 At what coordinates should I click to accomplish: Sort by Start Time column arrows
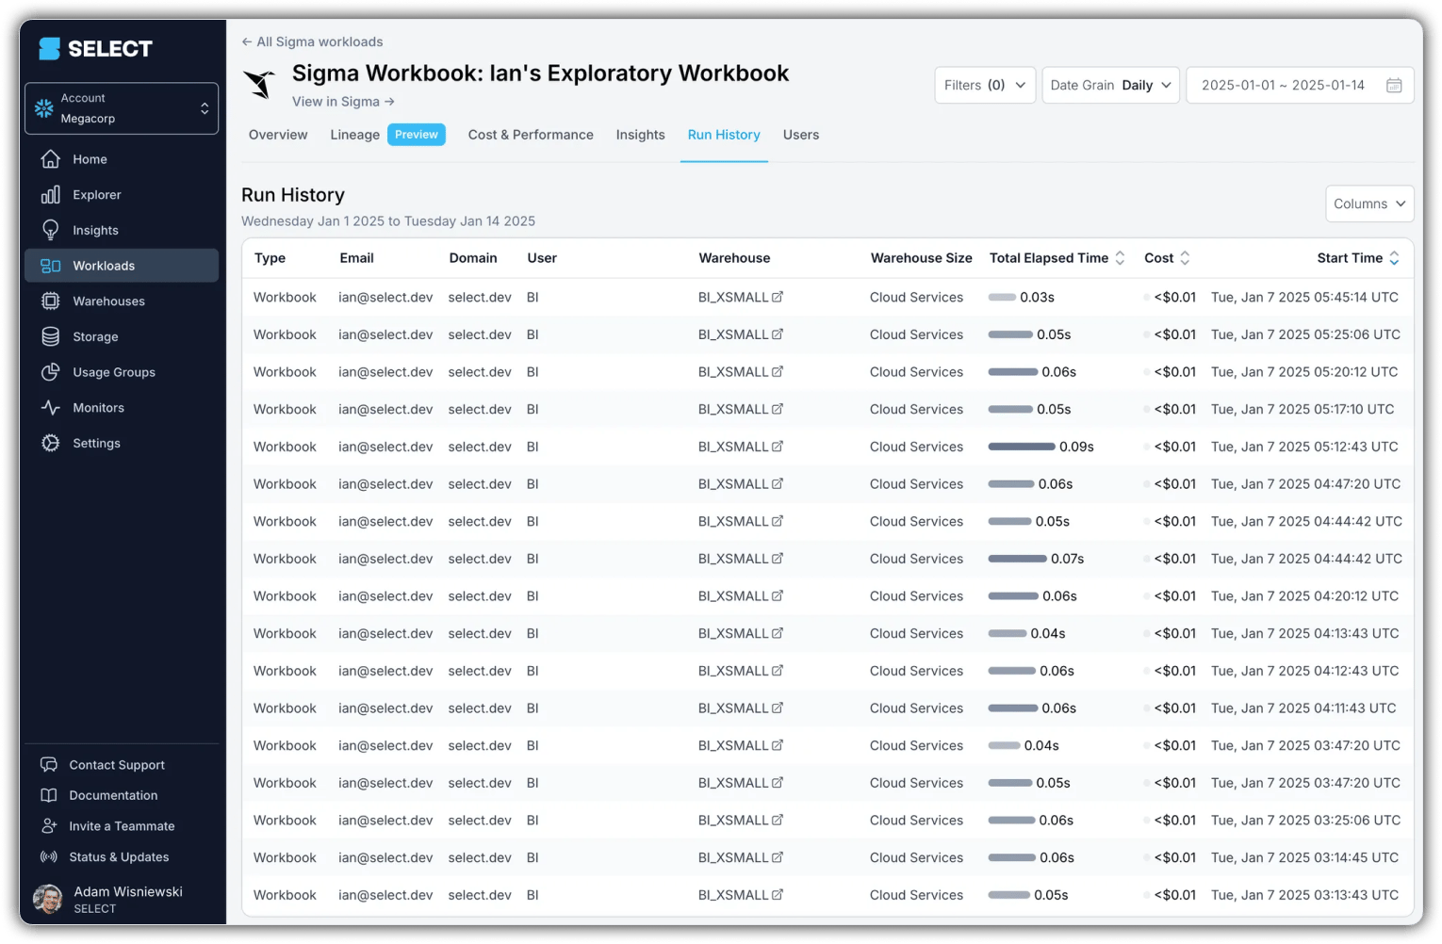coord(1394,258)
